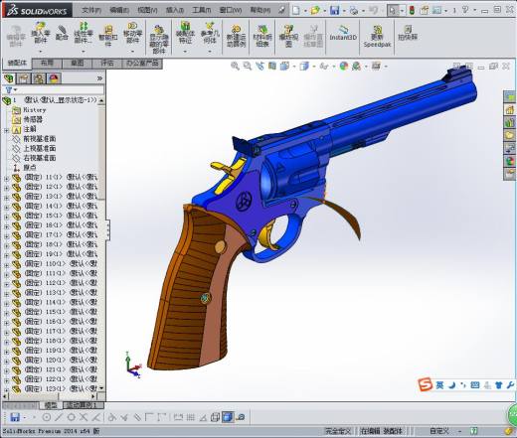Click New Motion Study (新建运动算例) icon

click(x=236, y=36)
